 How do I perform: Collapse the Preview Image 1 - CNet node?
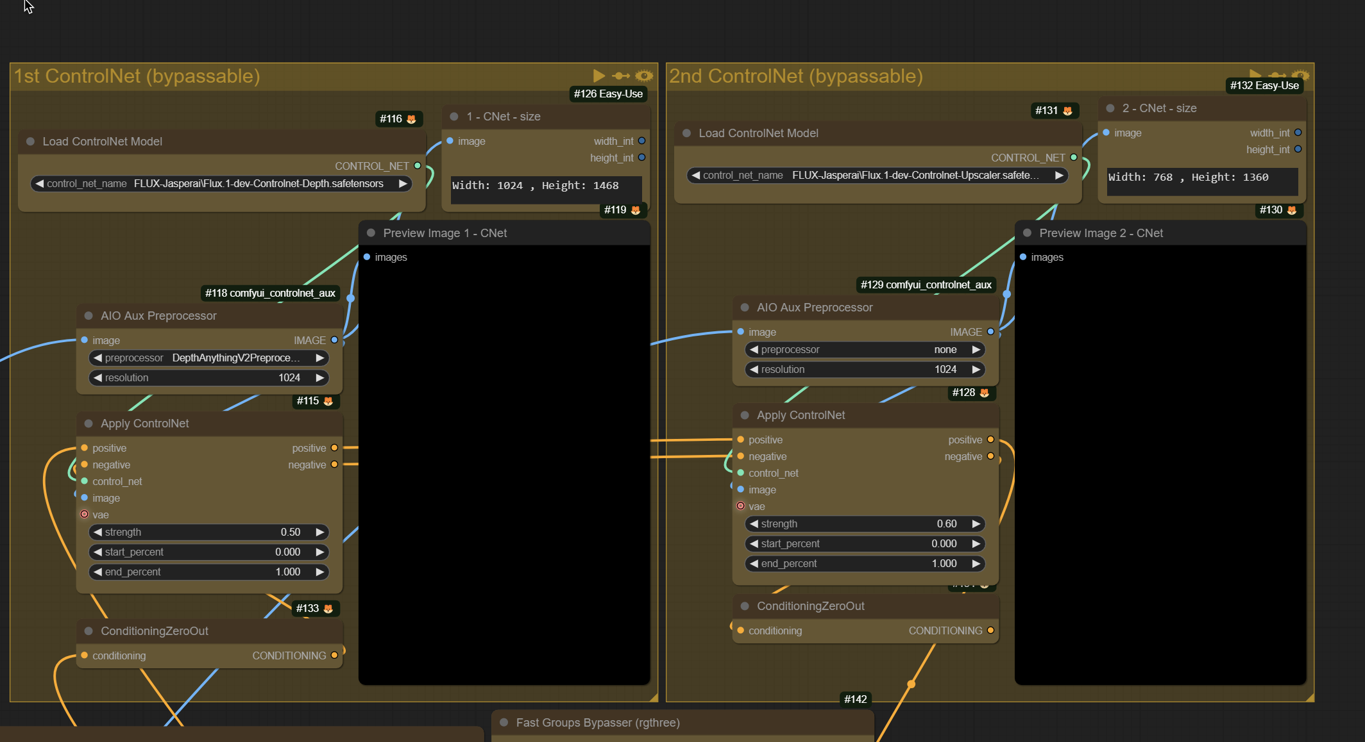tap(371, 233)
